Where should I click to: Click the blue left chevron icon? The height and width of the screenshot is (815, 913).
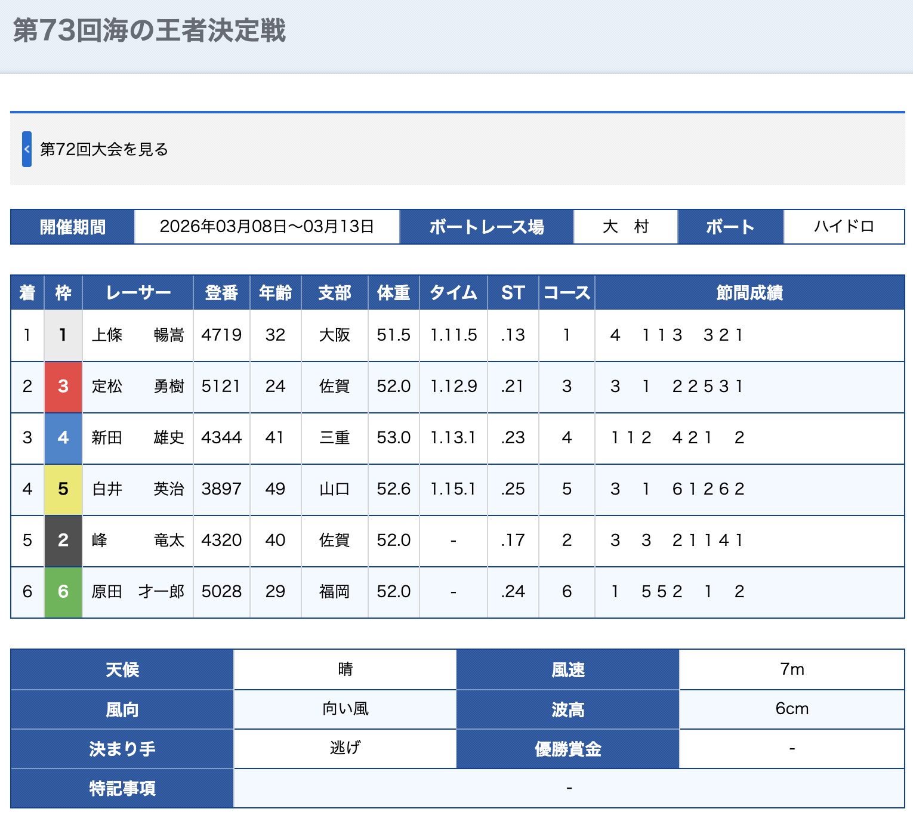click(27, 149)
